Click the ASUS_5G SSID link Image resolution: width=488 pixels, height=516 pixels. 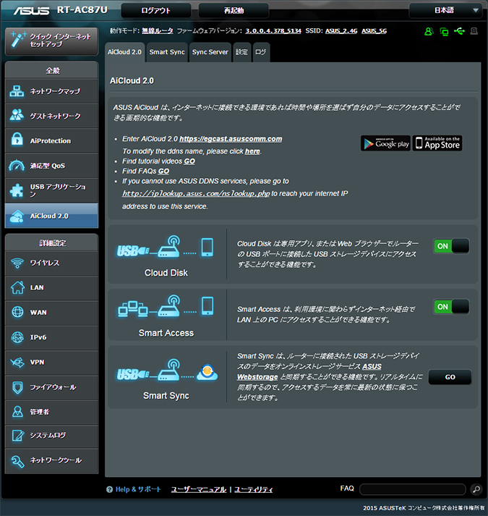(374, 30)
